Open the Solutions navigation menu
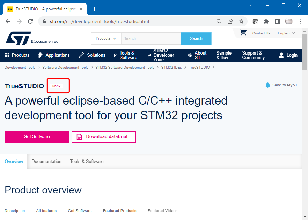This screenshot has width=308, height=220. [92, 55]
